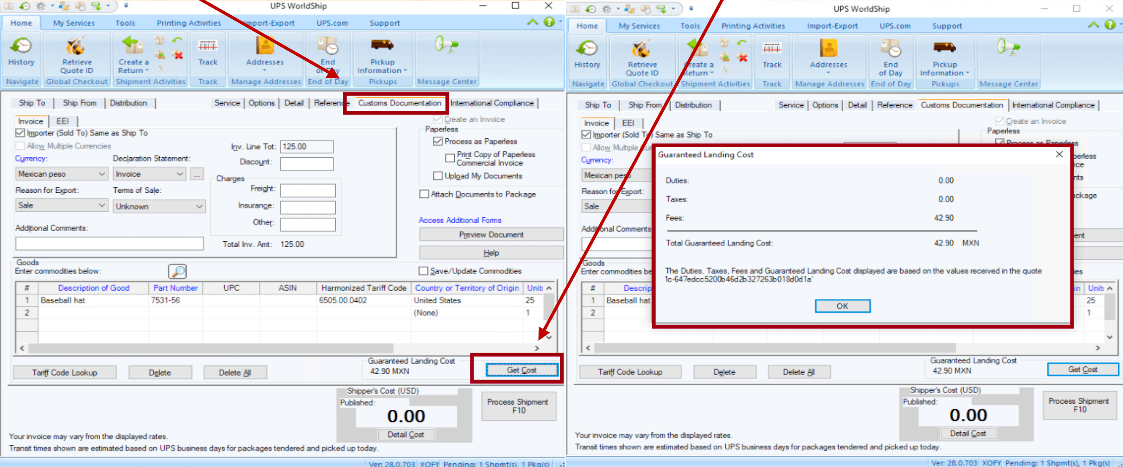The image size is (1123, 467).
Task: Open Reason for Export Sale dropdown, left window
Action: pyautogui.click(x=61, y=205)
